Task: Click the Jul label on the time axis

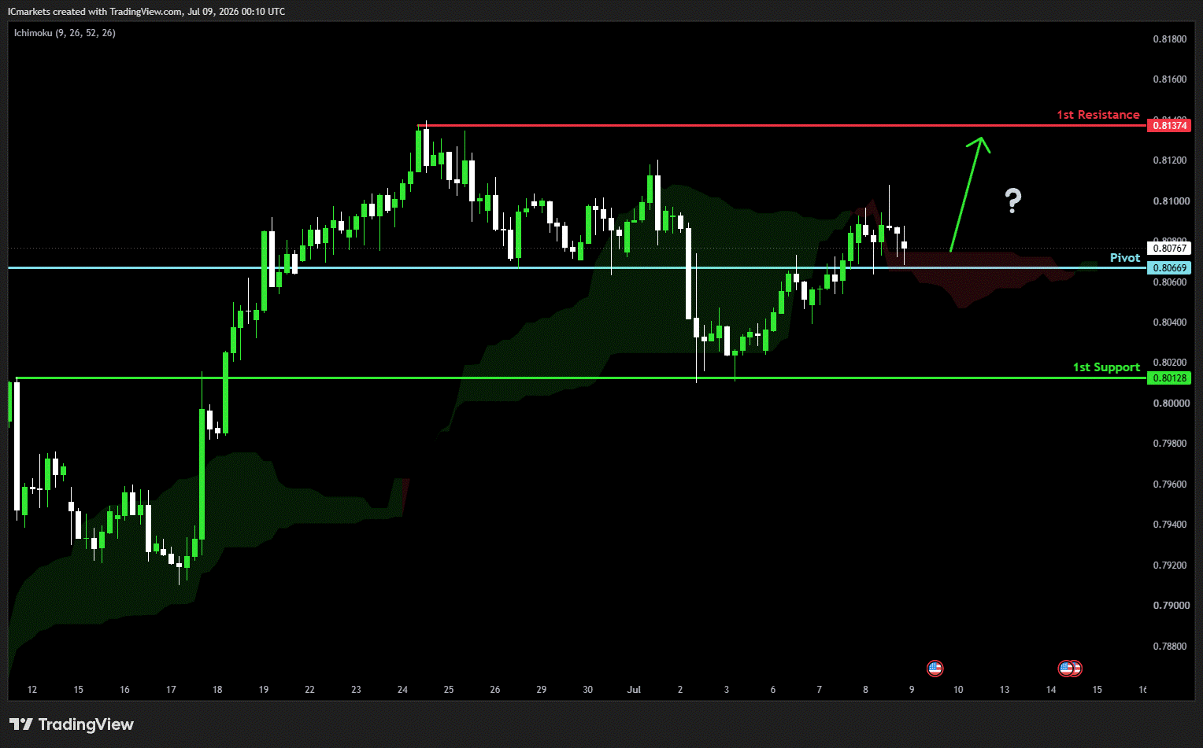Action: (634, 690)
